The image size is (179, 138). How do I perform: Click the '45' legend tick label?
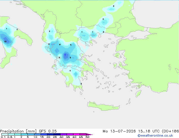81,137
